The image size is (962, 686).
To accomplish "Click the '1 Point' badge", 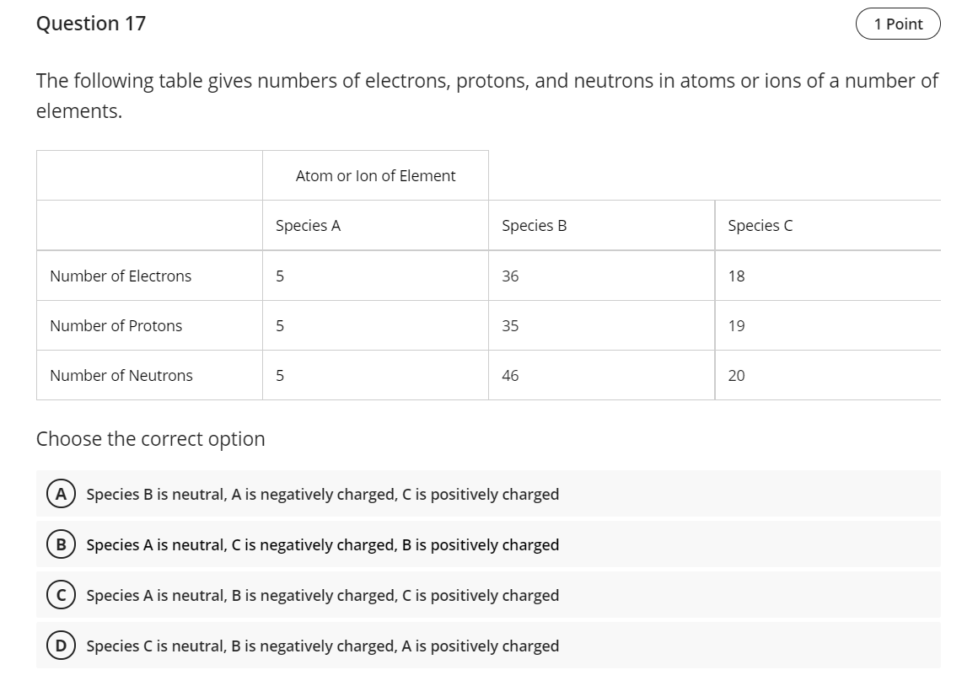I will coord(898,24).
